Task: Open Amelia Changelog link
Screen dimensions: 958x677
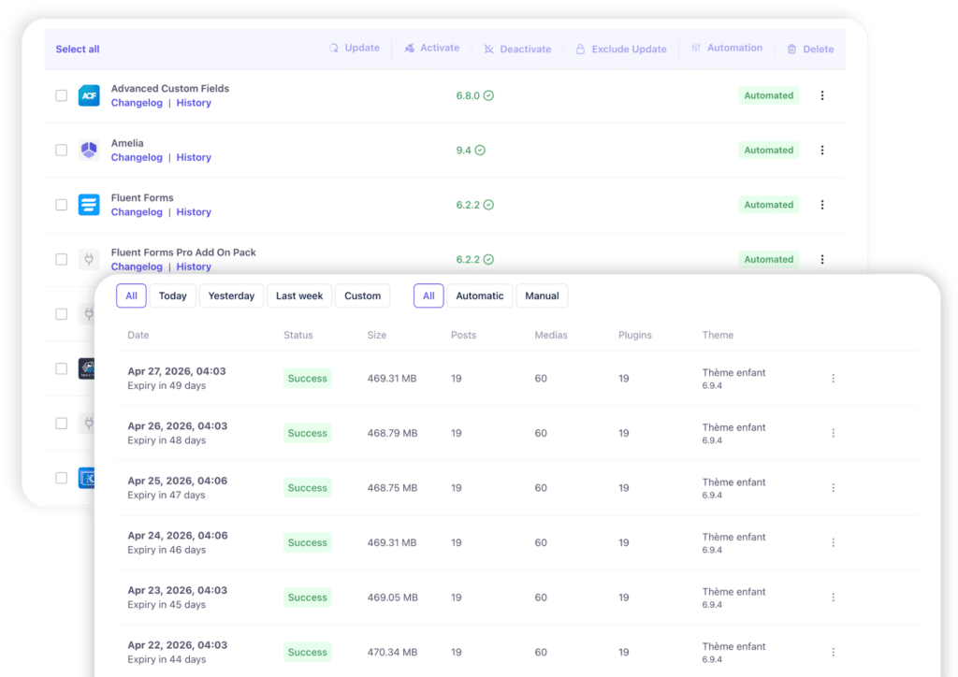Action: click(x=137, y=157)
